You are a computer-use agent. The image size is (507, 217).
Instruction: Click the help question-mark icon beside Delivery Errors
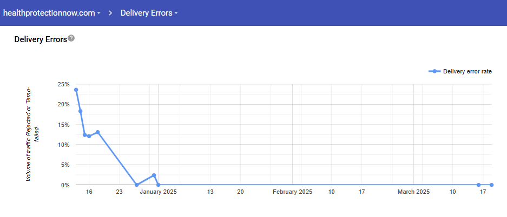tap(71, 39)
